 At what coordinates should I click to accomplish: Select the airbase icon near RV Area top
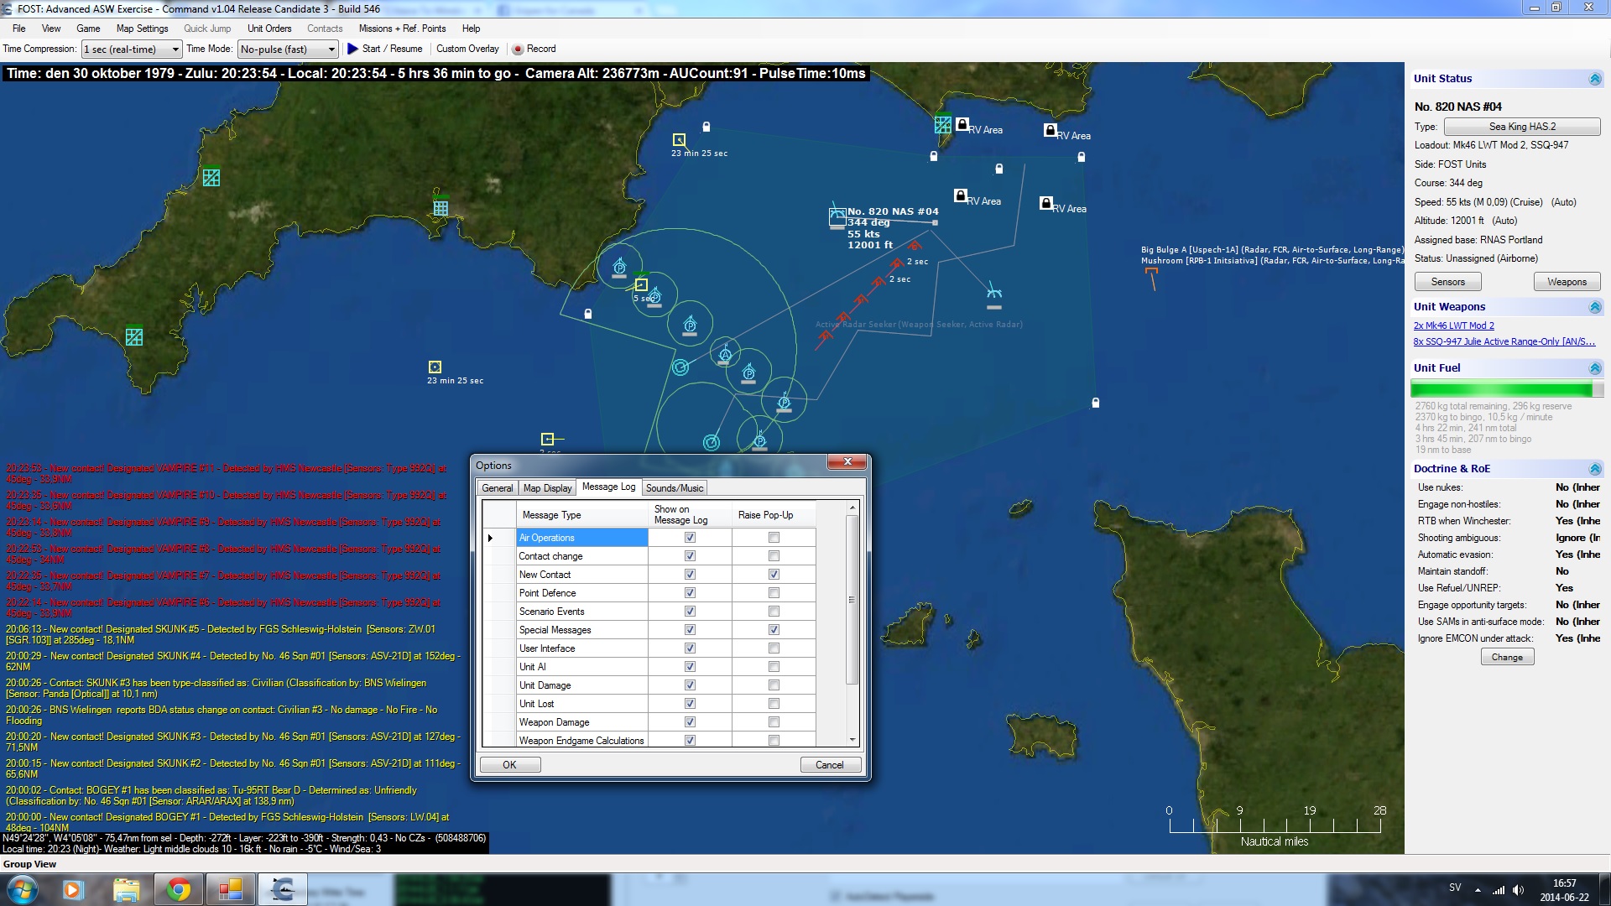(943, 124)
